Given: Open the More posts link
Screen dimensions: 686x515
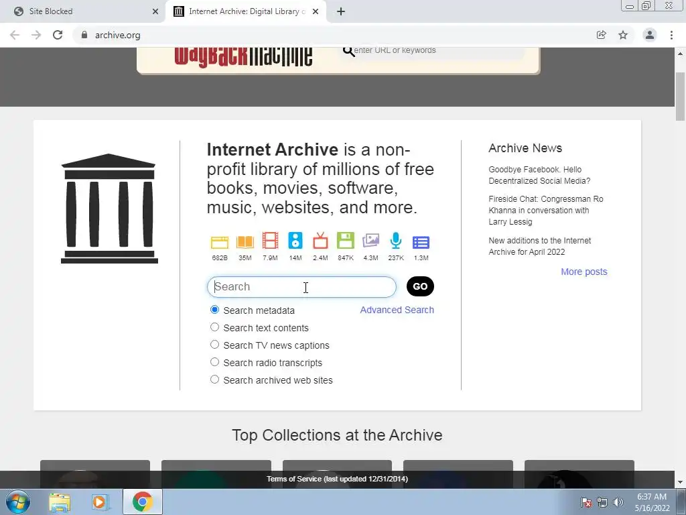Looking at the screenshot, I should pos(584,272).
